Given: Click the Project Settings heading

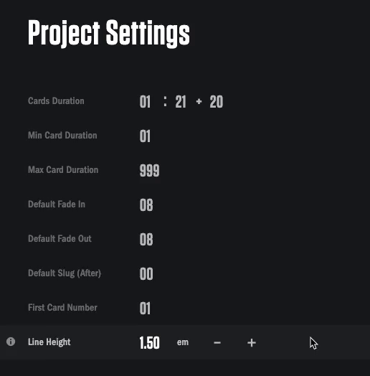Looking at the screenshot, I should (x=109, y=33).
